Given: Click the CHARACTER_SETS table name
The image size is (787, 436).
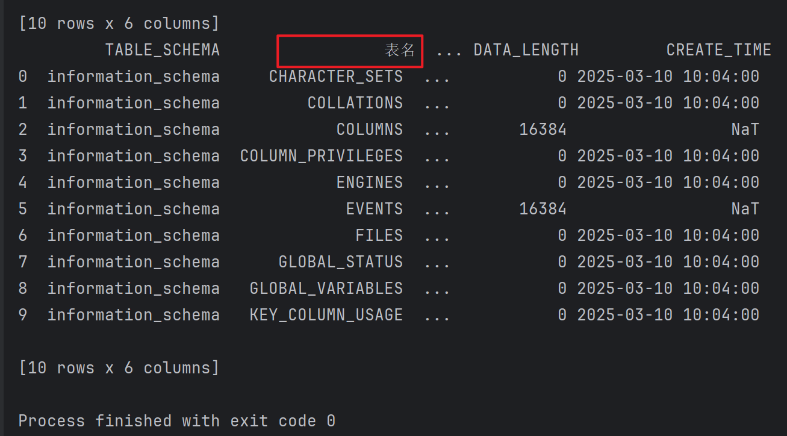Looking at the screenshot, I should click(x=336, y=76).
